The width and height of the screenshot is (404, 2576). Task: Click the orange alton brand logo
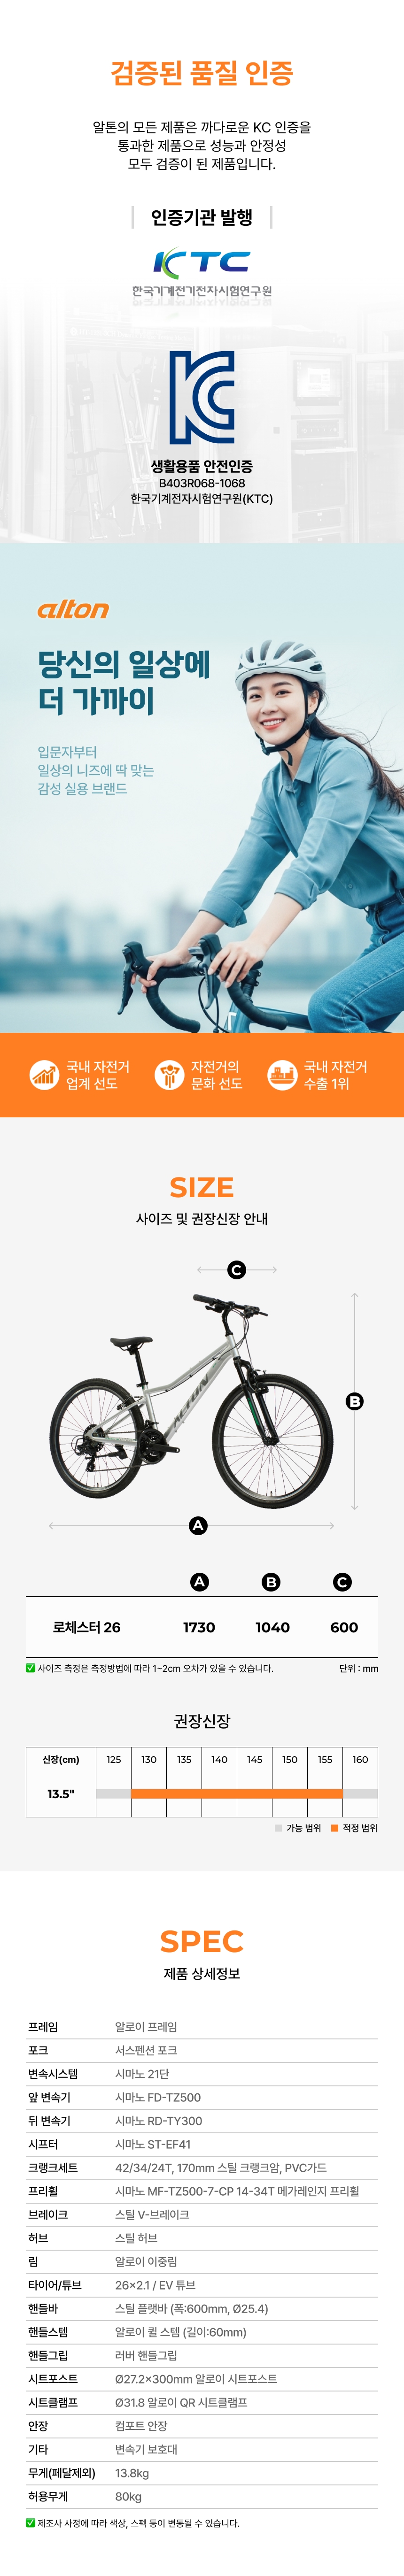(x=73, y=609)
